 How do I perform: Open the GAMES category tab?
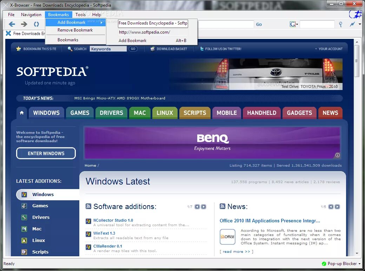tap(80, 113)
